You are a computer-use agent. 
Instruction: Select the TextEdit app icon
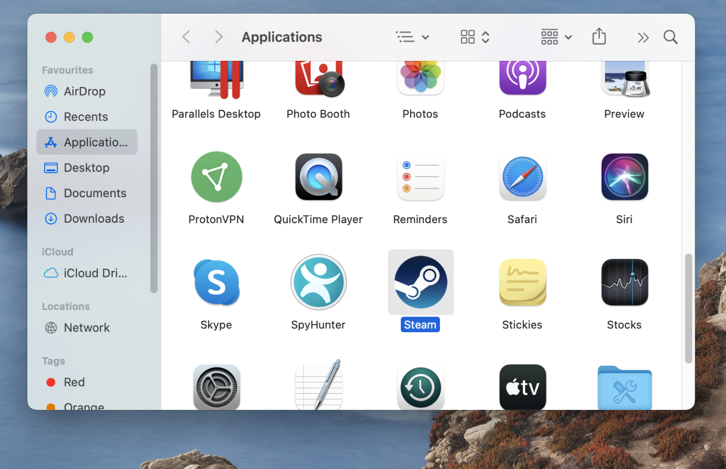(319, 385)
